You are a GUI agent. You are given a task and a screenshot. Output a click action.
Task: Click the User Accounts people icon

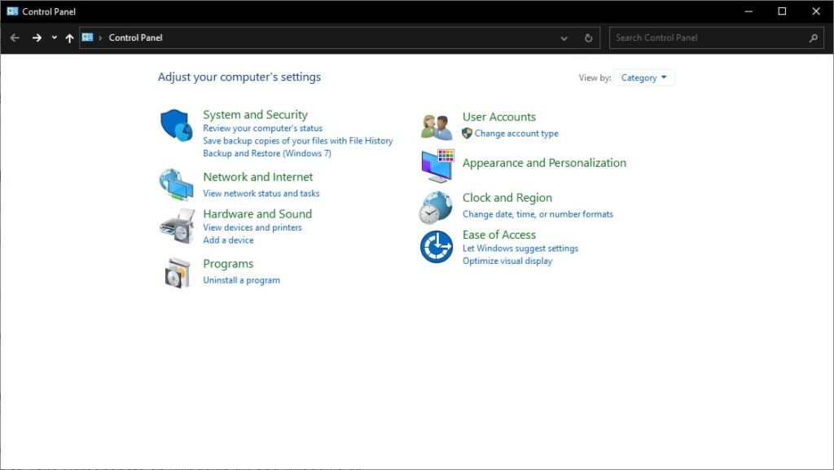[x=436, y=125]
